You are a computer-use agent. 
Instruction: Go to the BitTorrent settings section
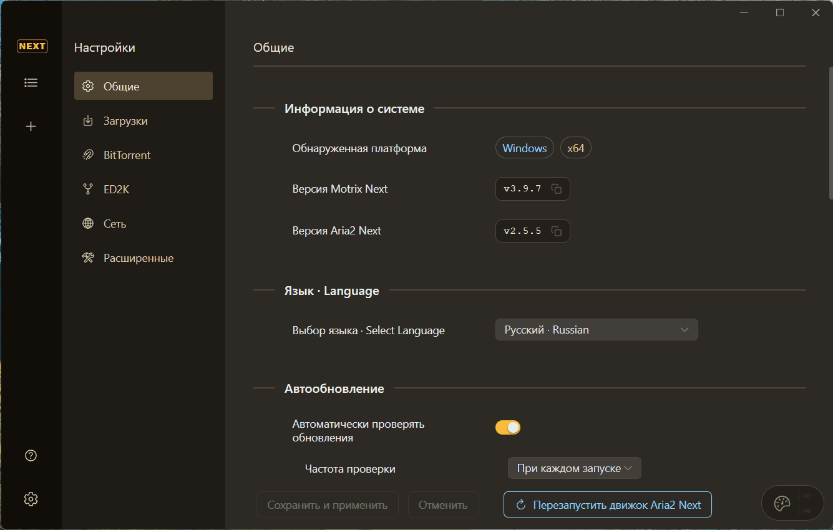pyautogui.click(x=144, y=155)
